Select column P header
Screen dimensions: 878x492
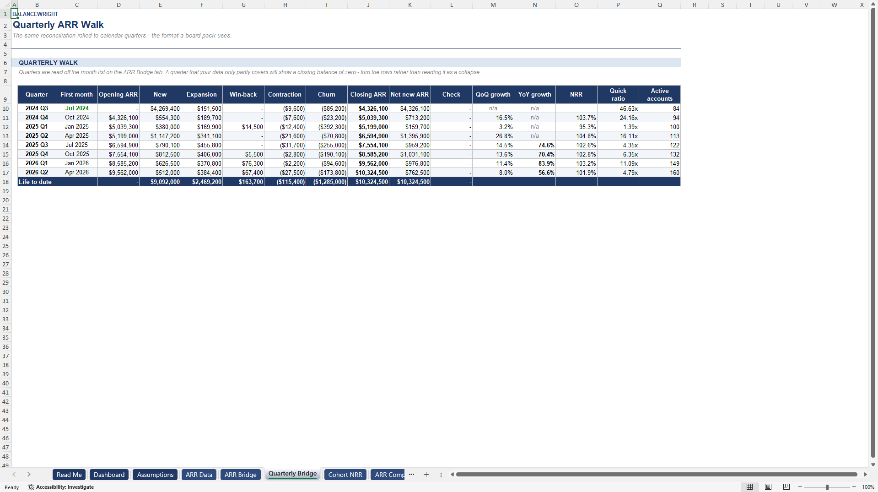[618, 5]
